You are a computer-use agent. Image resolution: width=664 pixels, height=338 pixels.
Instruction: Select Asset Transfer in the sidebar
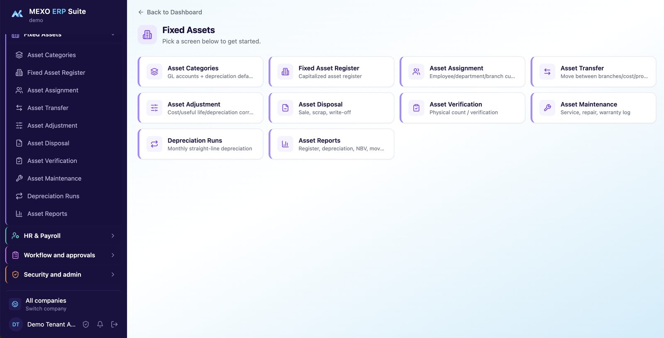click(x=48, y=108)
